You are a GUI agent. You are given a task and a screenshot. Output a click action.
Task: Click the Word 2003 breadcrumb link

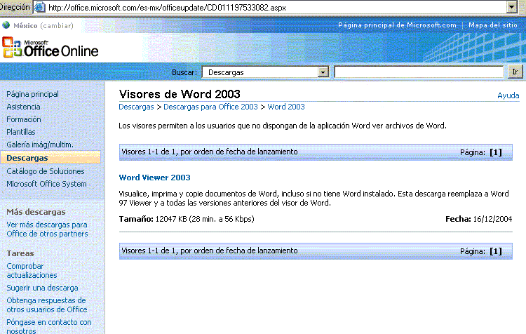click(x=286, y=107)
